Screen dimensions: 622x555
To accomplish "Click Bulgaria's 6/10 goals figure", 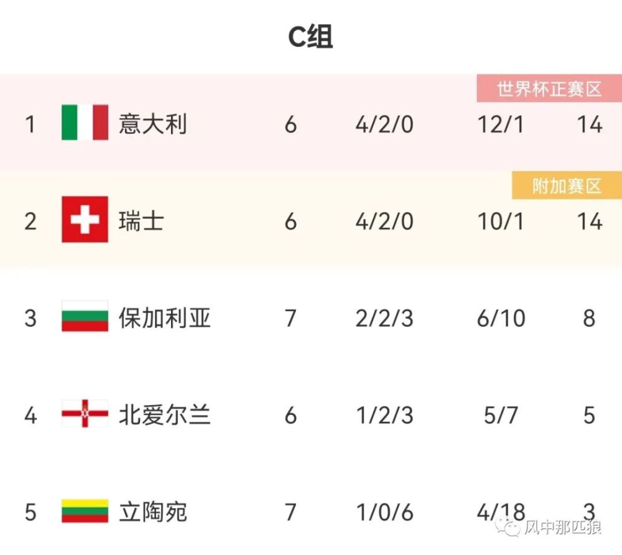I will [x=501, y=319].
